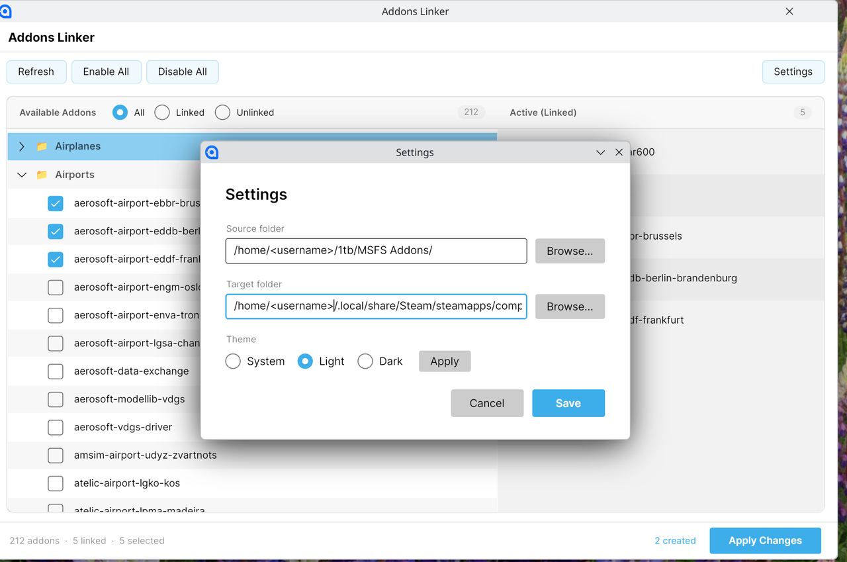847x562 pixels.
Task: Click the aerosoft-modellib-vdgs row text
Action: click(x=130, y=399)
